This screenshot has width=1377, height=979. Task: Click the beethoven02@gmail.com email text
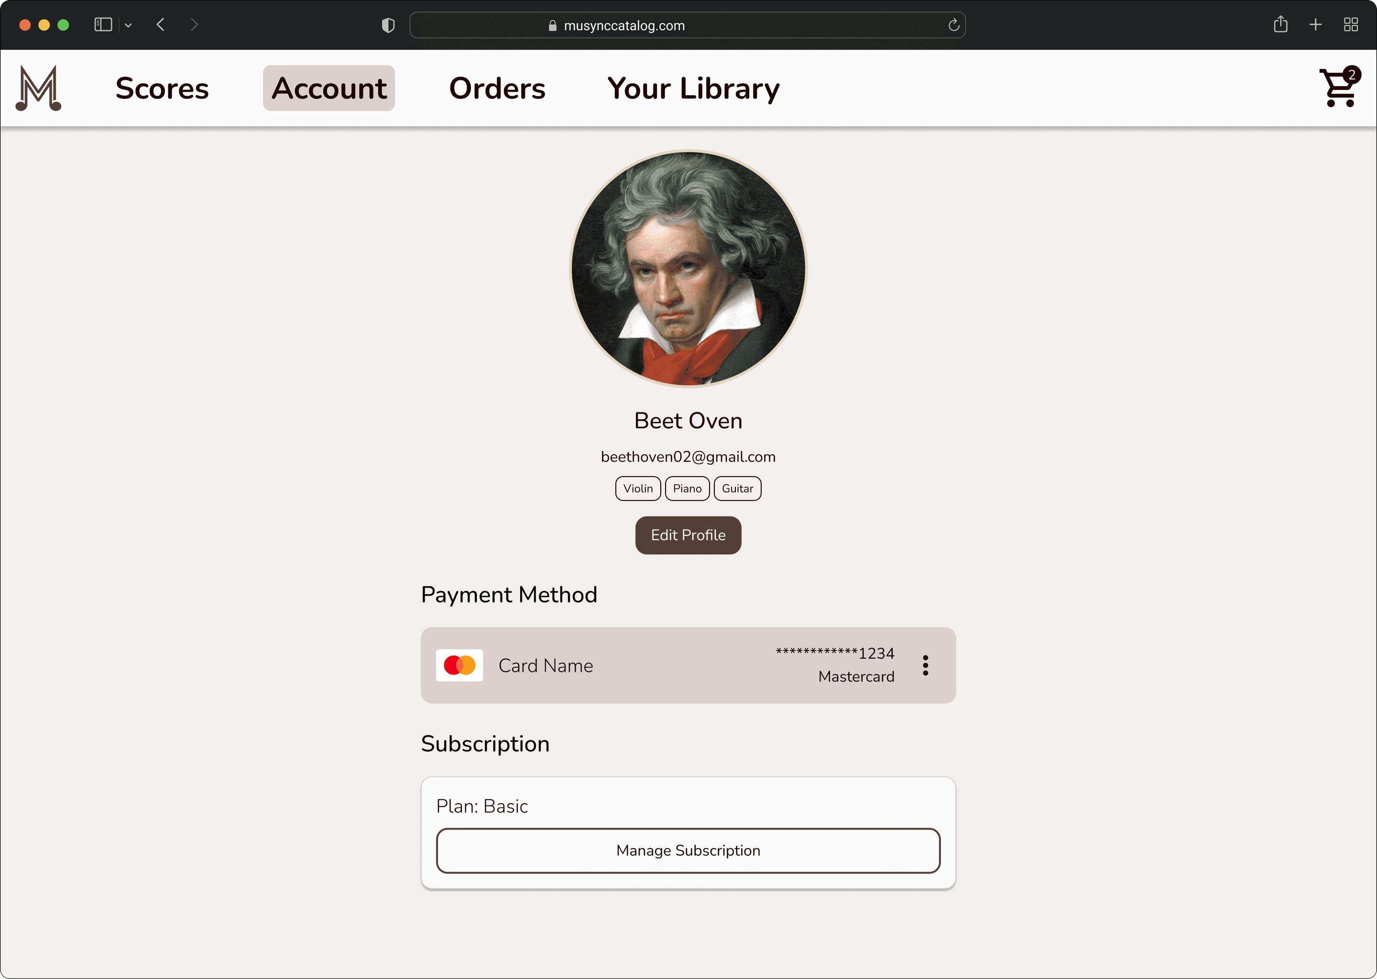pyautogui.click(x=688, y=457)
